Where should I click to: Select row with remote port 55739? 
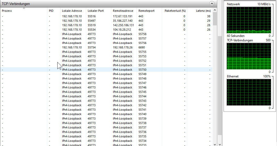106,119
